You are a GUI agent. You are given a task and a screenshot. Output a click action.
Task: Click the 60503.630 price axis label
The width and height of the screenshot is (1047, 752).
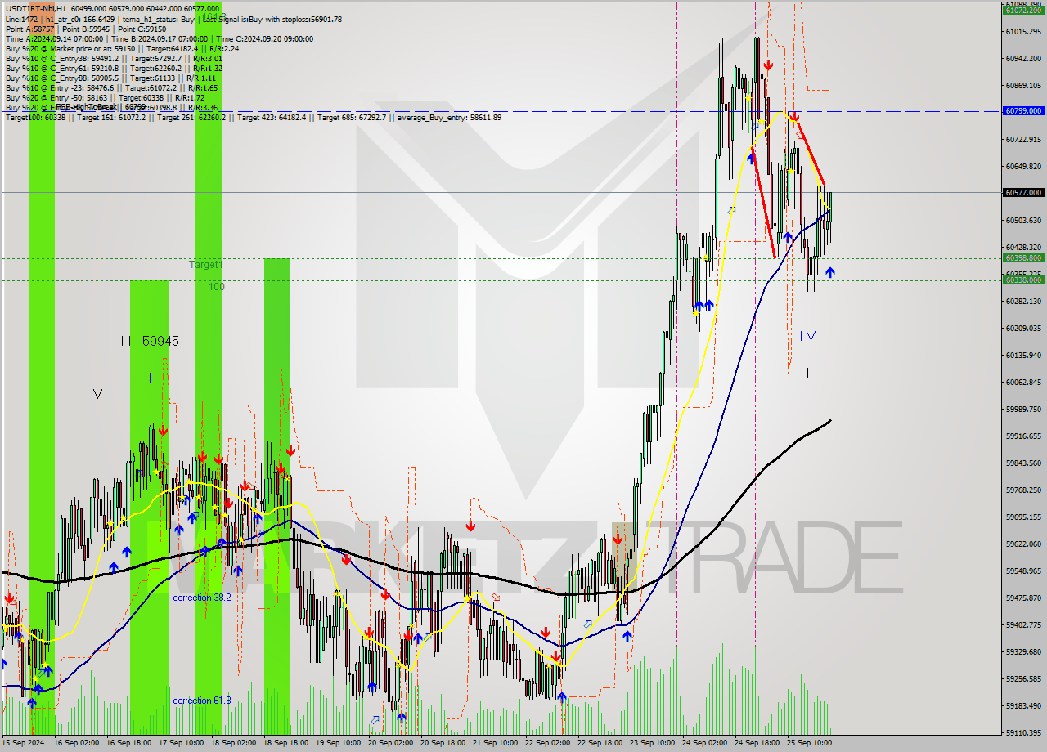(x=1024, y=221)
